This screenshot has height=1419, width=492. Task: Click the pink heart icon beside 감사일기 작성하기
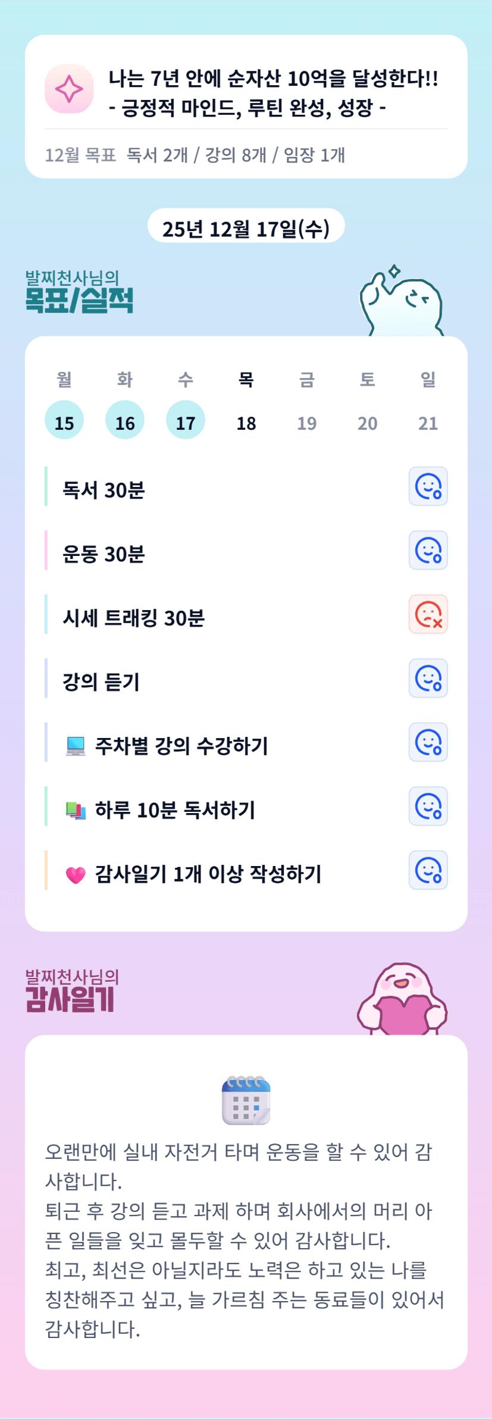[76, 874]
